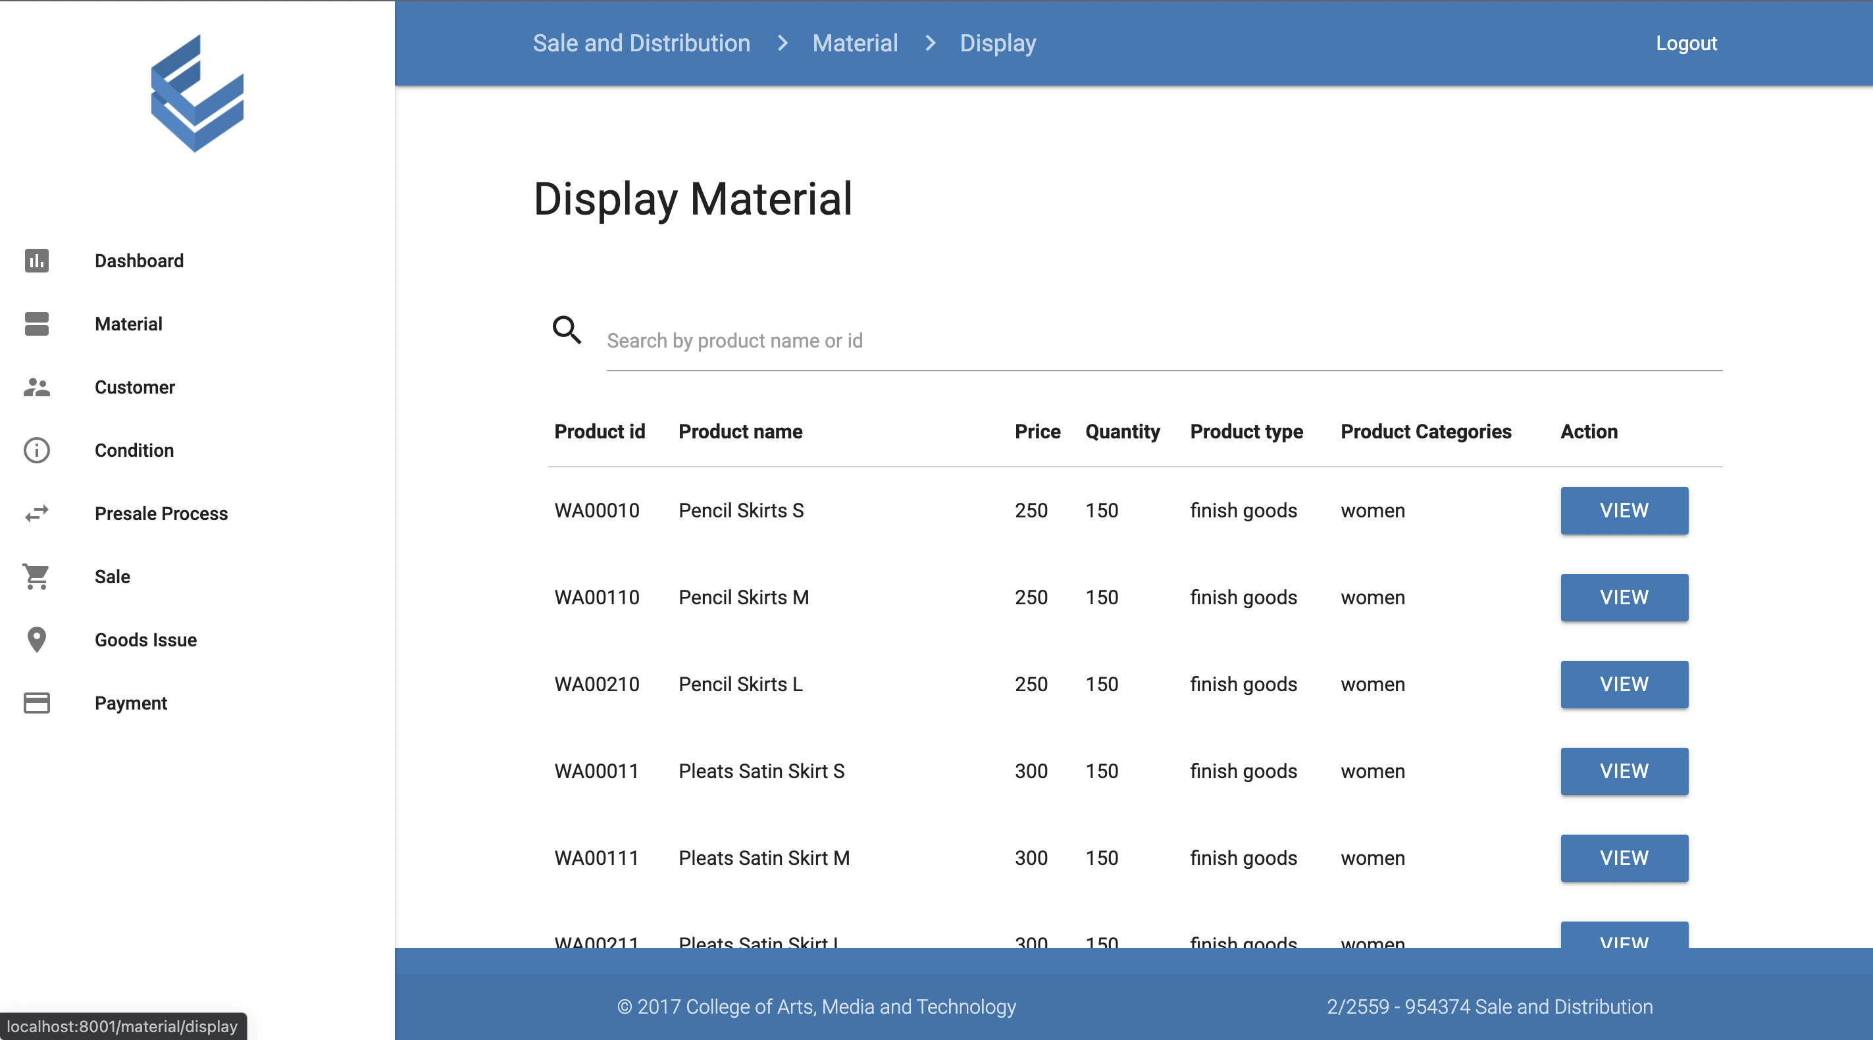
Task: Click Sale and Distribution breadcrumb link
Action: pos(641,43)
